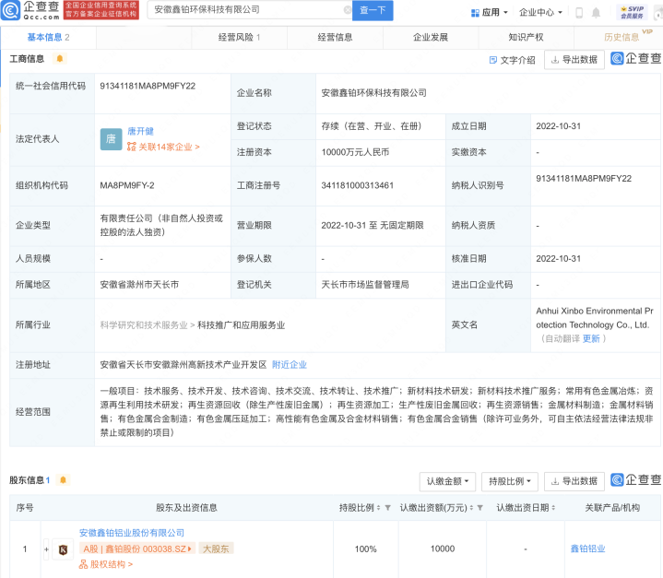Click the shareholder company logo thumbnail
This screenshot has width=663, height=578.
click(64, 549)
